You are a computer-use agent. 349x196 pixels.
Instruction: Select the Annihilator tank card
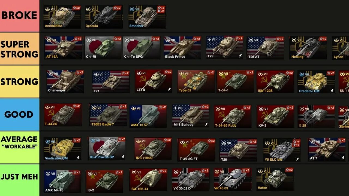coord(62,17)
